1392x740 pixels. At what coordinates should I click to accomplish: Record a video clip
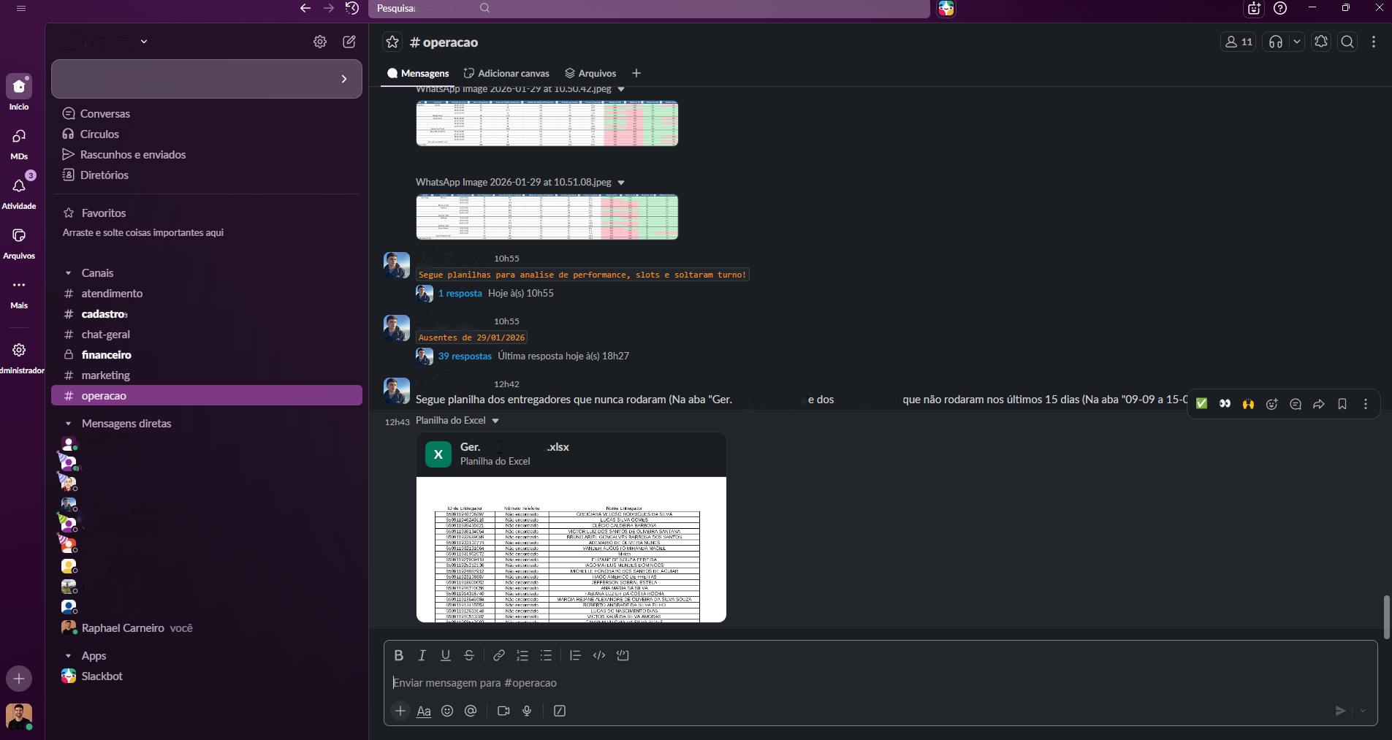pyautogui.click(x=503, y=711)
